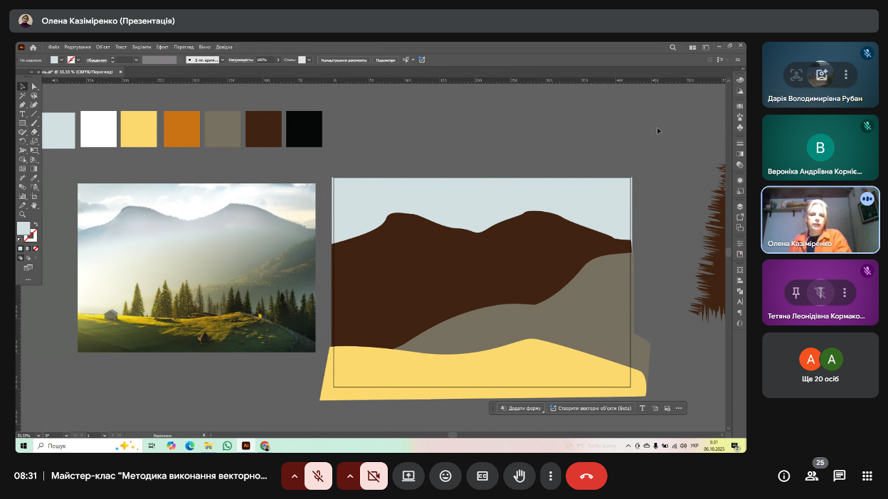
Task: Open more options three-dot menu
Action: [x=550, y=476]
